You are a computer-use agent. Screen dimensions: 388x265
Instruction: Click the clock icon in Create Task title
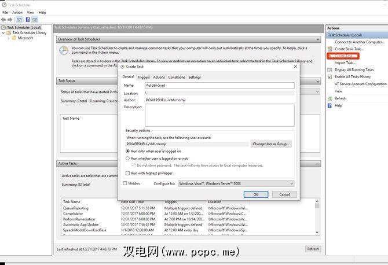[x=123, y=67]
